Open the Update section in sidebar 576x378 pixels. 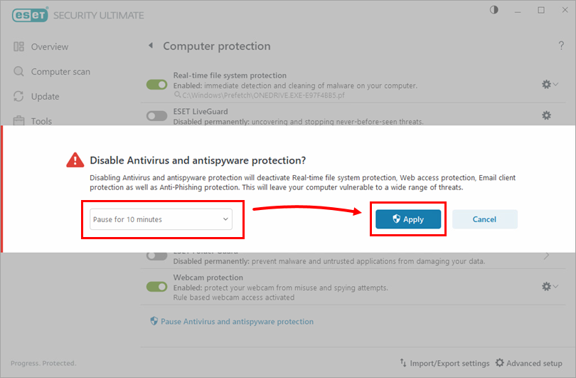tap(45, 97)
